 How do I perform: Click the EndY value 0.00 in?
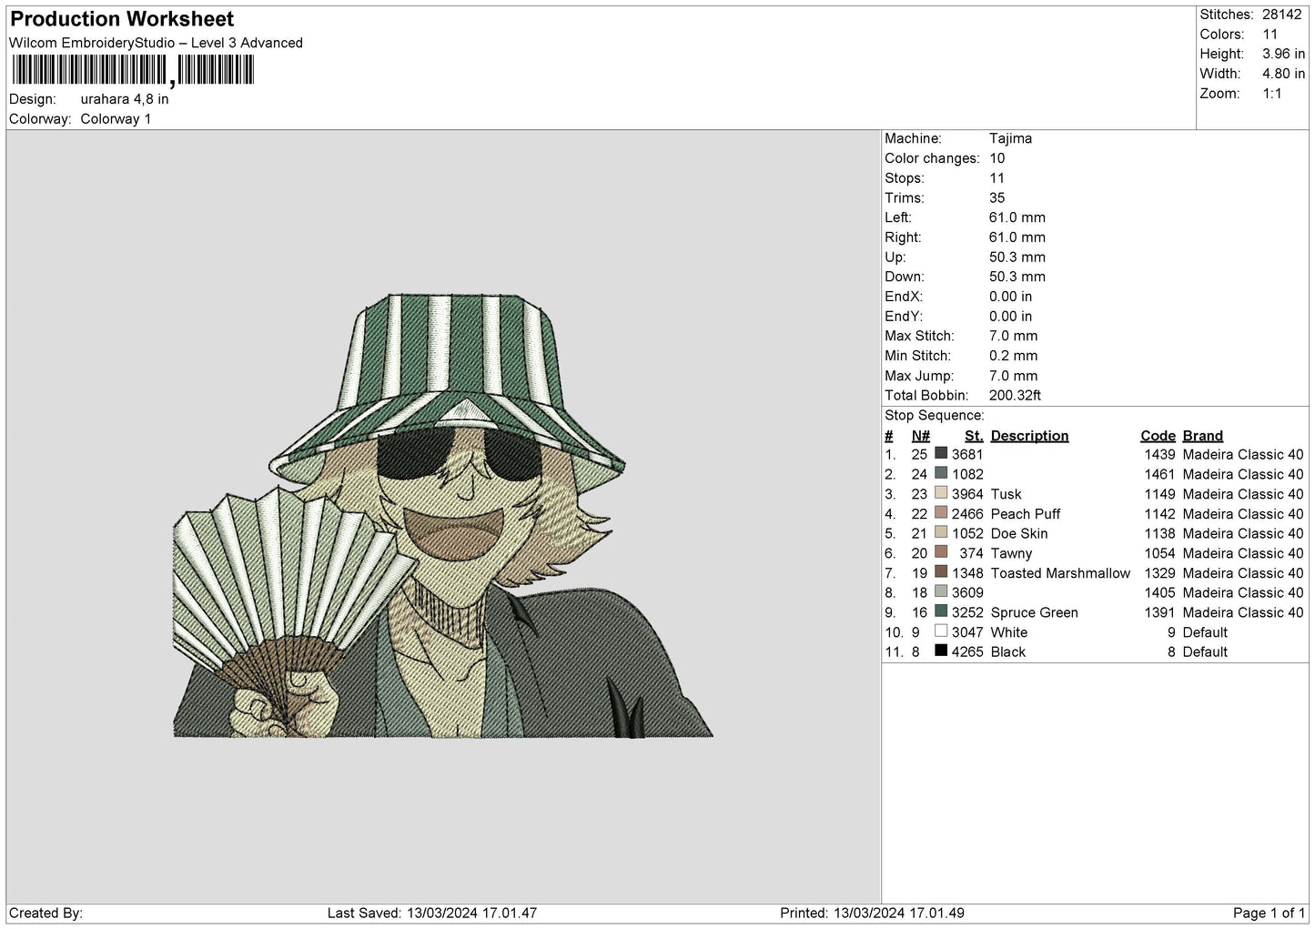coord(1010,317)
